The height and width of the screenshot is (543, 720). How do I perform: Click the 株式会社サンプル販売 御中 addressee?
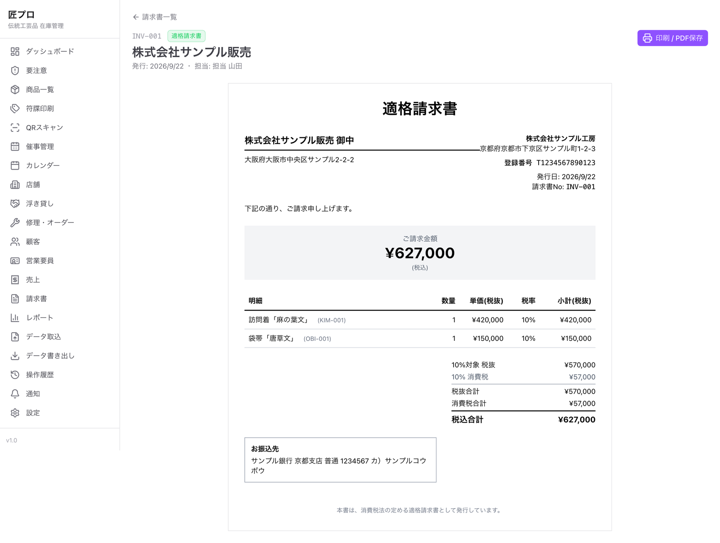[299, 140]
